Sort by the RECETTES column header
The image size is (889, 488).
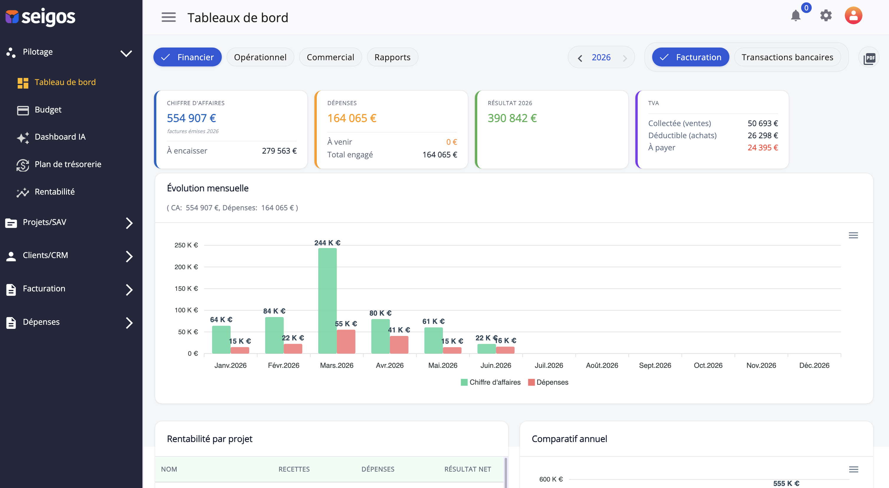coord(294,469)
